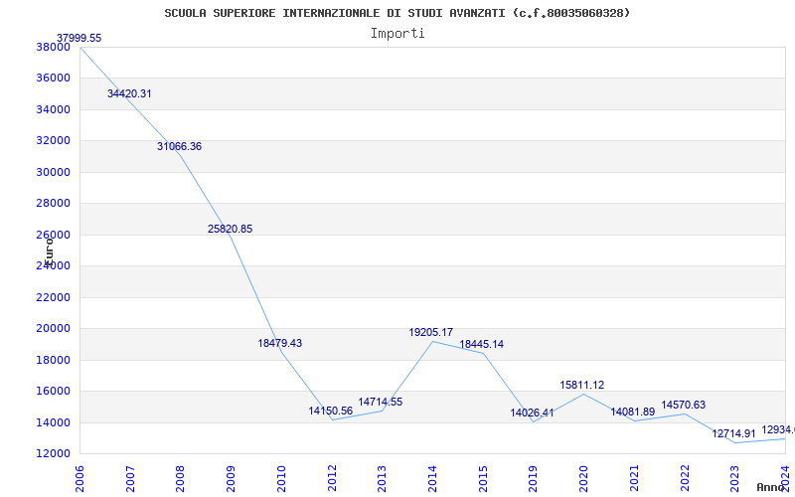Select the 25820.85 data label
This screenshot has width=795, height=497.
point(230,230)
